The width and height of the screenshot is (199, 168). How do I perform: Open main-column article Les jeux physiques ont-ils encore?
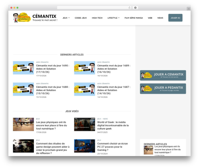(x=51, y=126)
